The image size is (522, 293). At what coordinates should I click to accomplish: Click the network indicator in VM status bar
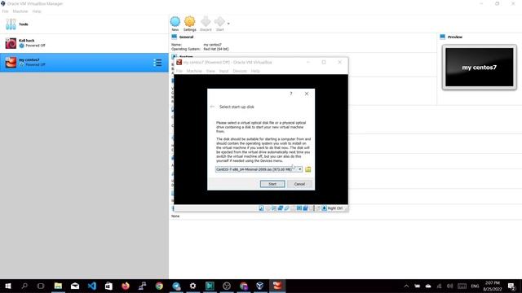[x=281, y=208]
